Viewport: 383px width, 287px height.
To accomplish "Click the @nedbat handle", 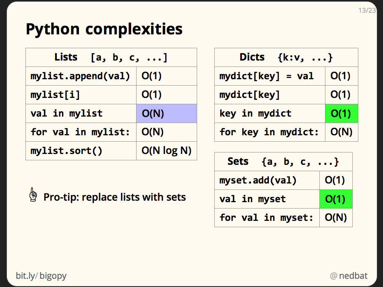I will [349, 276].
